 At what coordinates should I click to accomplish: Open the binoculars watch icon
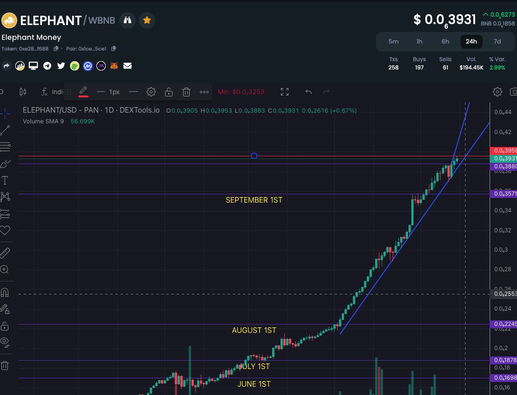point(127,20)
